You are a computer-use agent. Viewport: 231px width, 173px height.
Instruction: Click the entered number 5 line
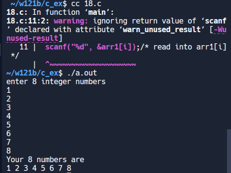(9, 125)
